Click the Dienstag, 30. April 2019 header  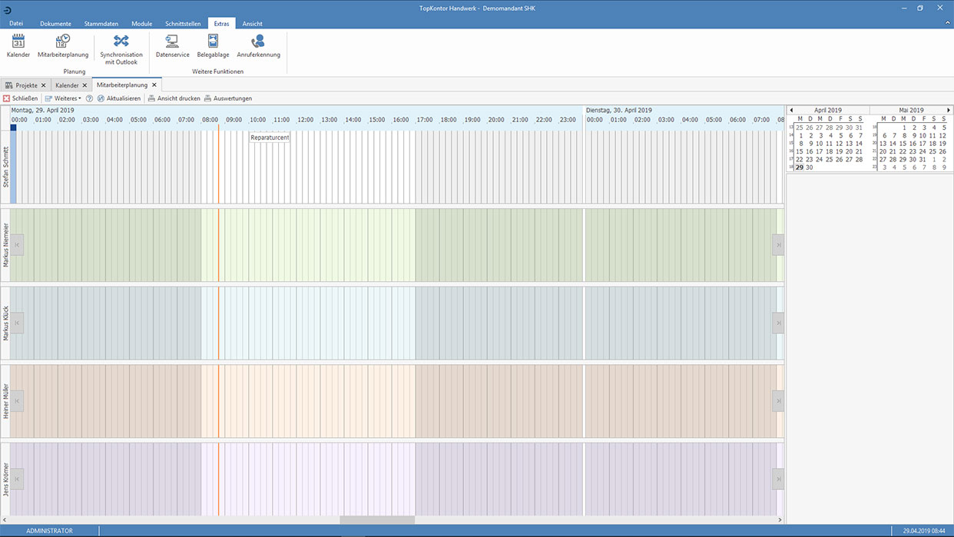click(619, 111)
